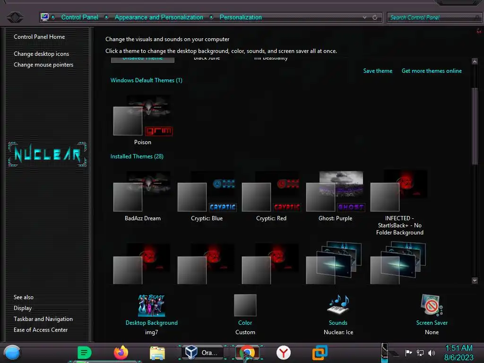The image size is (484, 363).
Task: Open Change mouse pointers
Action: [x=43, y=64]
